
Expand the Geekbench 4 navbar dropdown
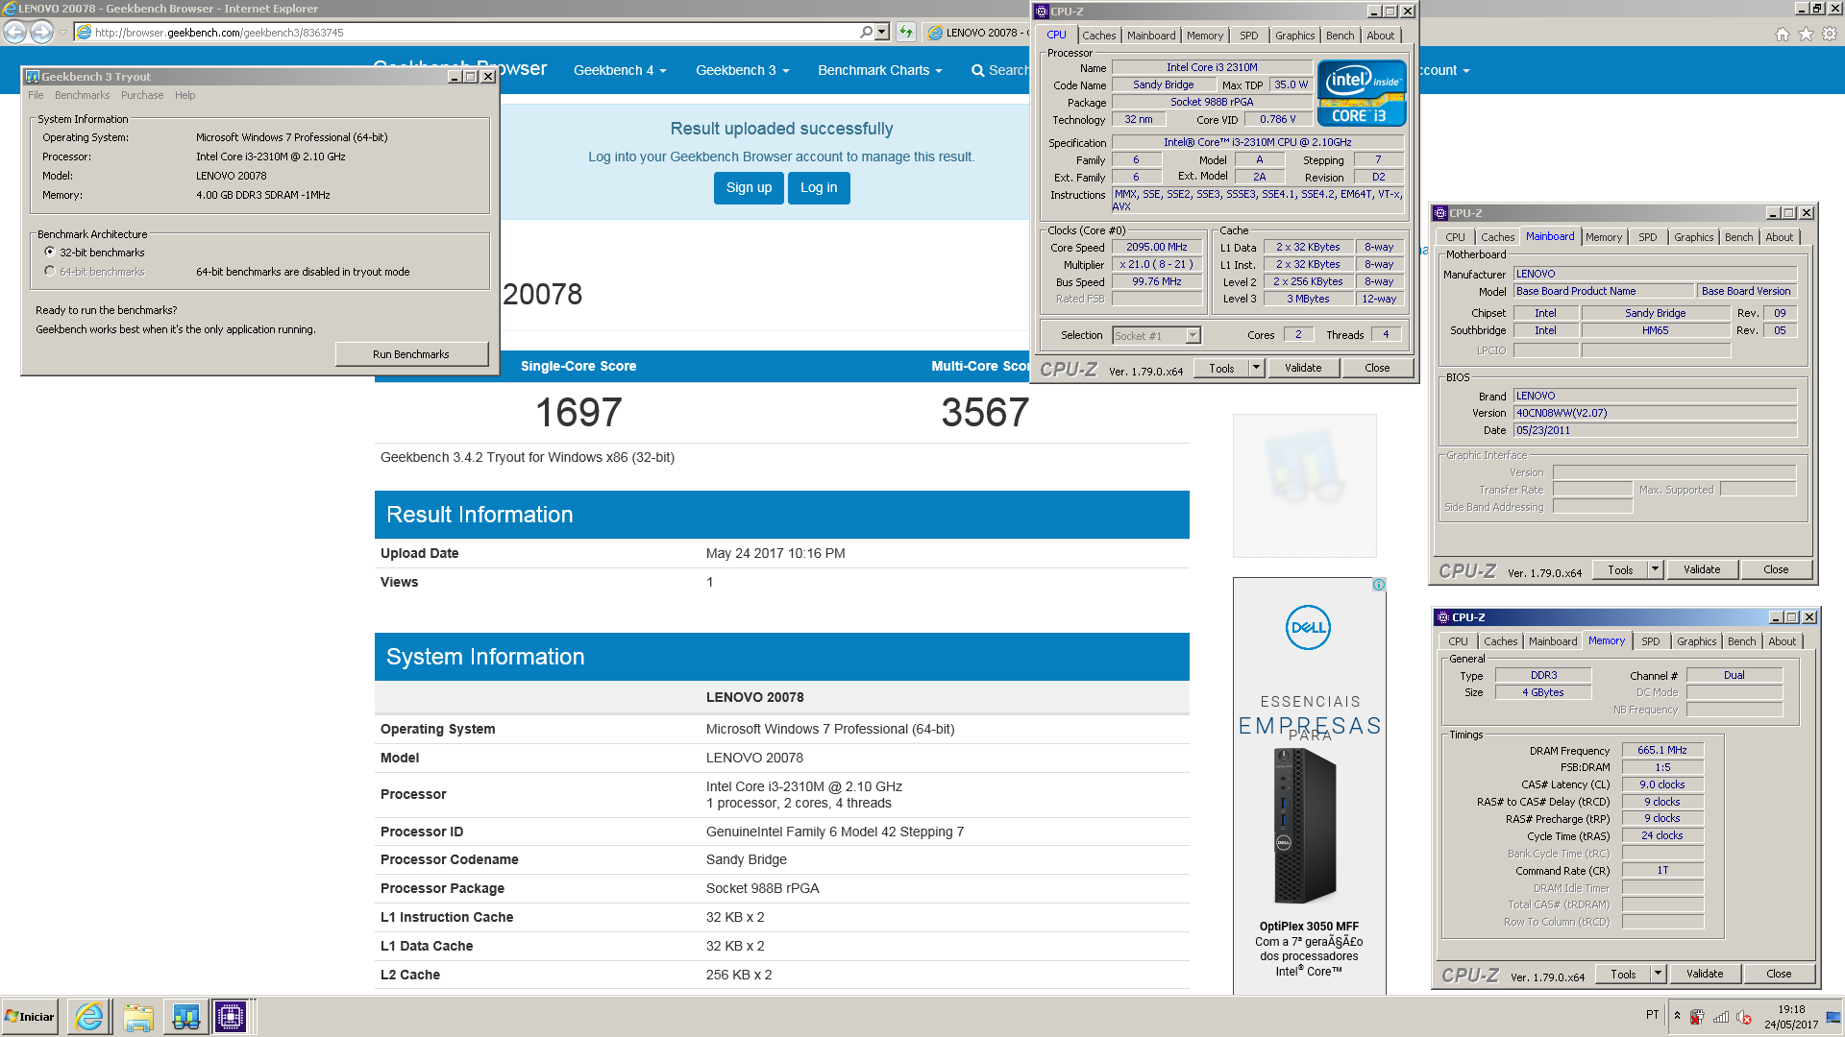point(620,70)
